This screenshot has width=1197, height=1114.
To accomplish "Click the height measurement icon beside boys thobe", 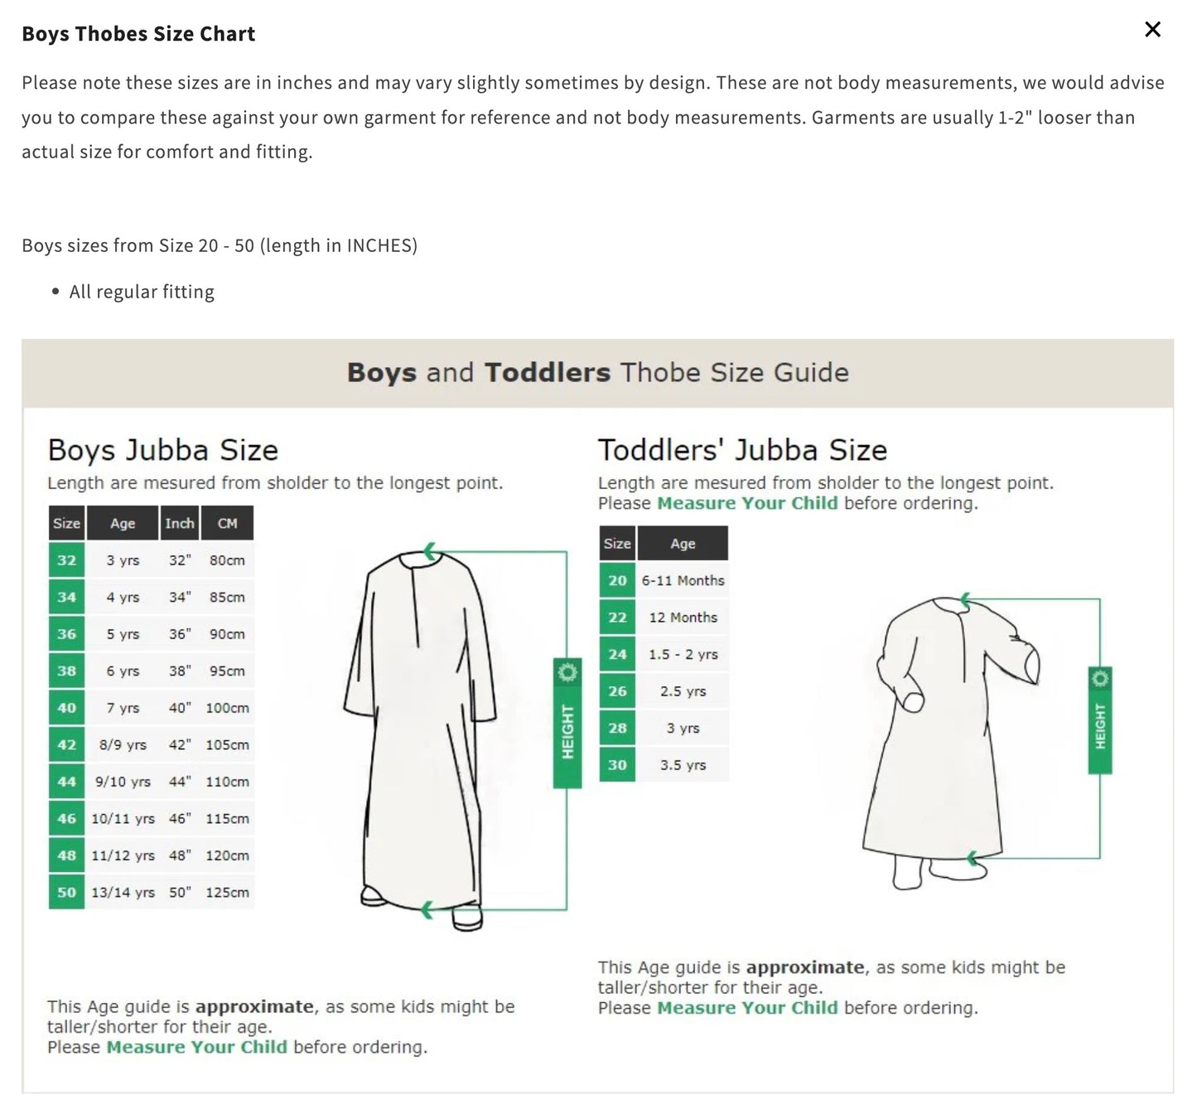I will point(567,721).
